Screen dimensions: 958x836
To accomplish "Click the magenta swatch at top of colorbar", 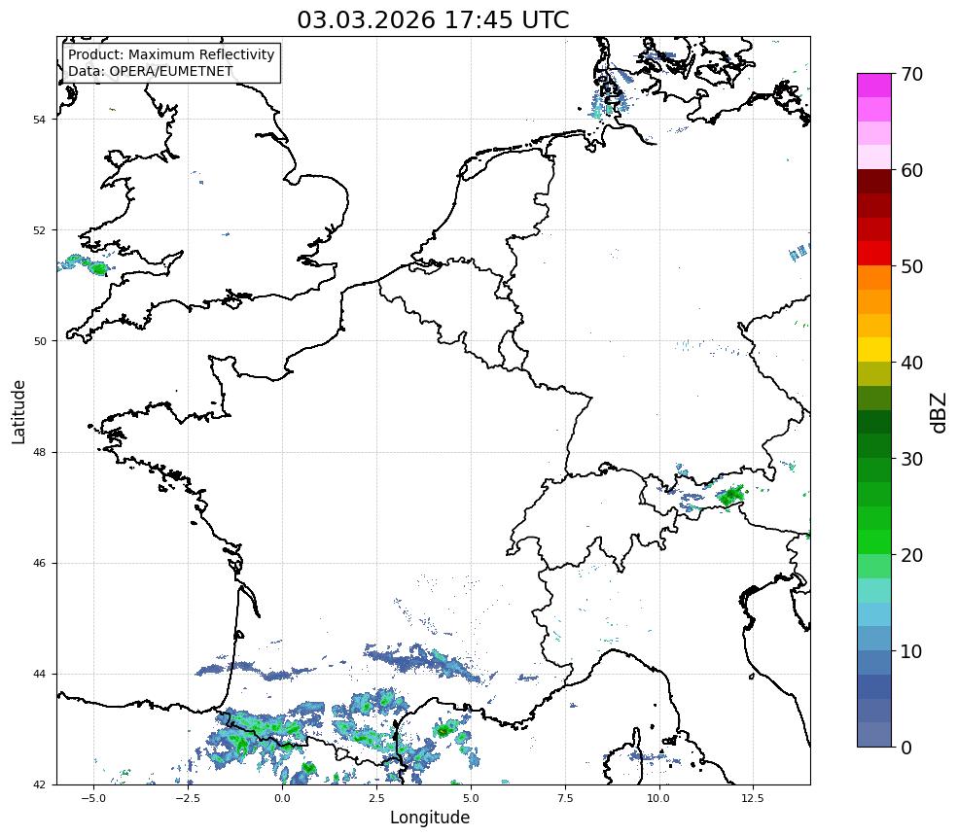I will [874, 86].
